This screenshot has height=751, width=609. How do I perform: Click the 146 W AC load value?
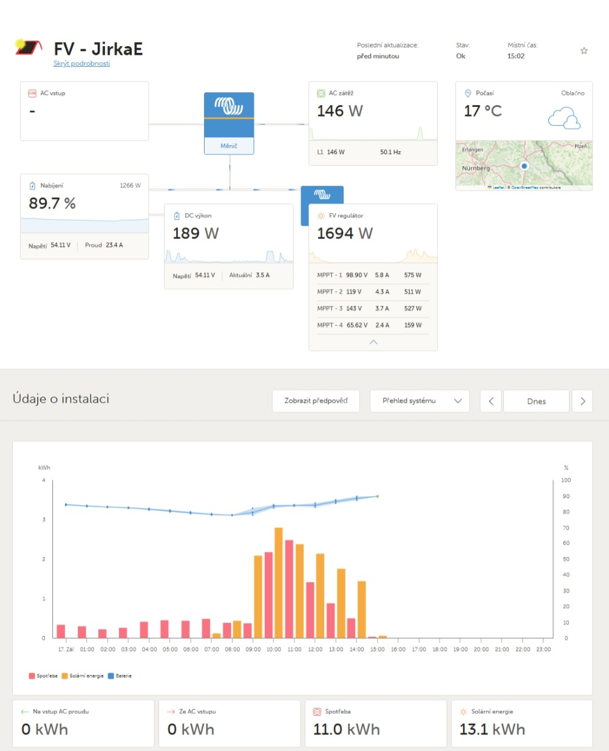click(340, 111)
